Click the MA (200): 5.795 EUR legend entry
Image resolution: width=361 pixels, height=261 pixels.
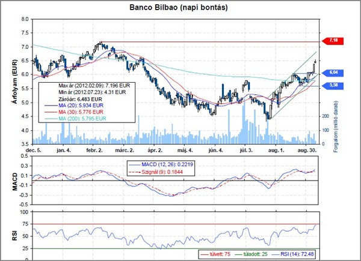(x=75, y=119)
